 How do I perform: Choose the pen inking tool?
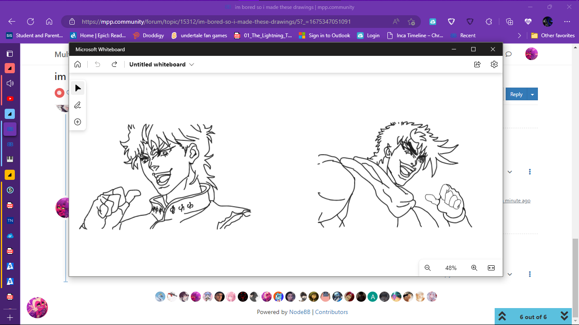pyautogui.click(x=78, y=105)
